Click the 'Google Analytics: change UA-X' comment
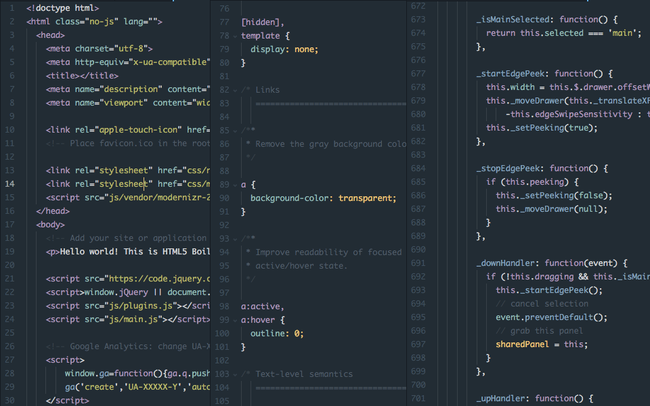This screenshot has height=406, width=650. [128, 346]
